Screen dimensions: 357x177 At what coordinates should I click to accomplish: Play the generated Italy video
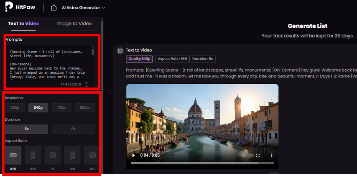tap(134, 155)
